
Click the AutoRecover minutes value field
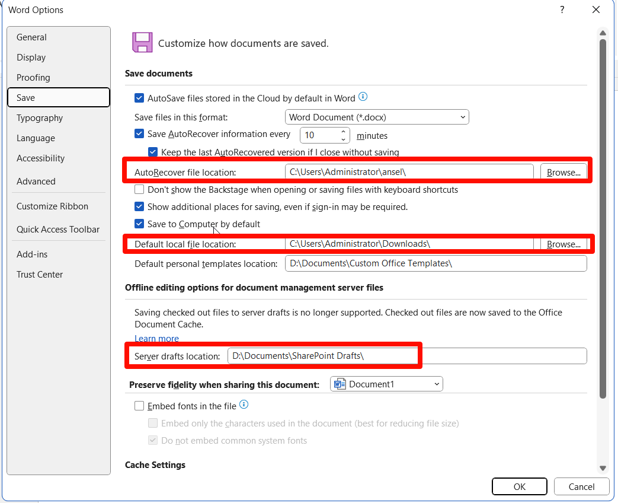pos(319,135)
